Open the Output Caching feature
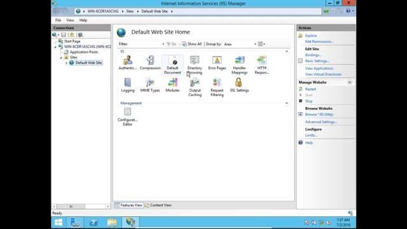The image size is (407, 229). click(195, 87)
